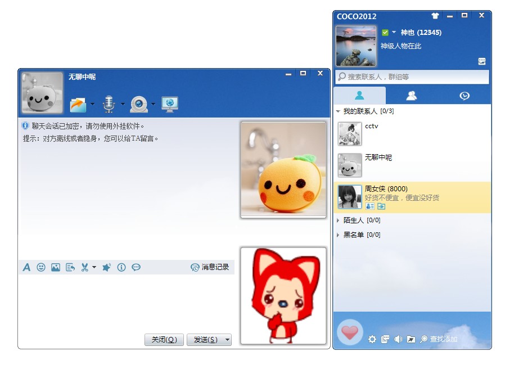523x369 pixels.
Task: Switch to the groups tab
Action: [x=412, y=96]
